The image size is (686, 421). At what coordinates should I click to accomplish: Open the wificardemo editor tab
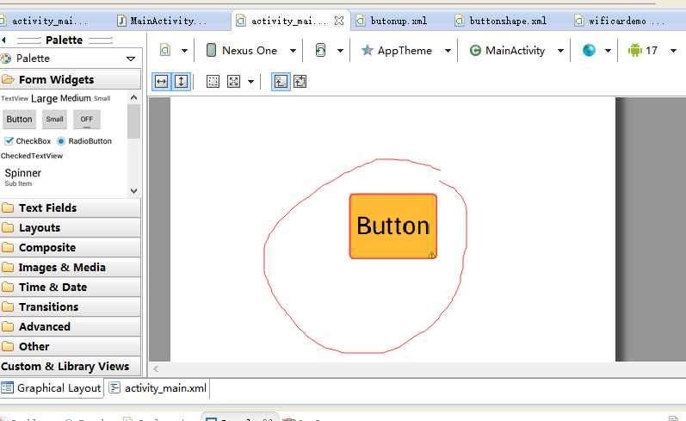pos(621,21)
